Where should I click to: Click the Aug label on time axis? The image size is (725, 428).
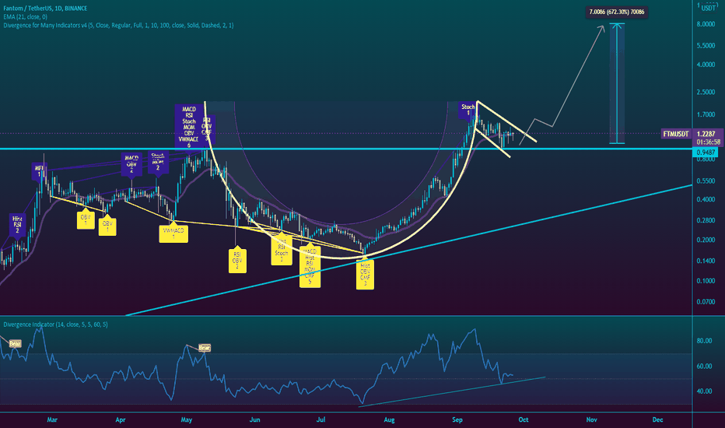(x=389, y=419)
